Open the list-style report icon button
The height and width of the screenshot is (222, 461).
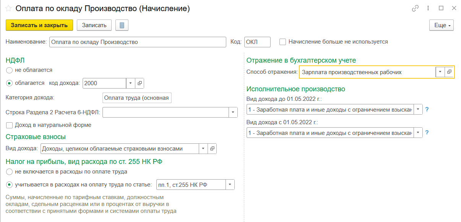tap(122, 25)
